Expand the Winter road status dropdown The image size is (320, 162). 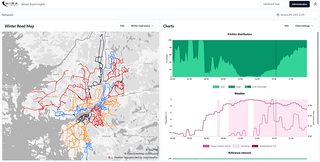(142, 26)
